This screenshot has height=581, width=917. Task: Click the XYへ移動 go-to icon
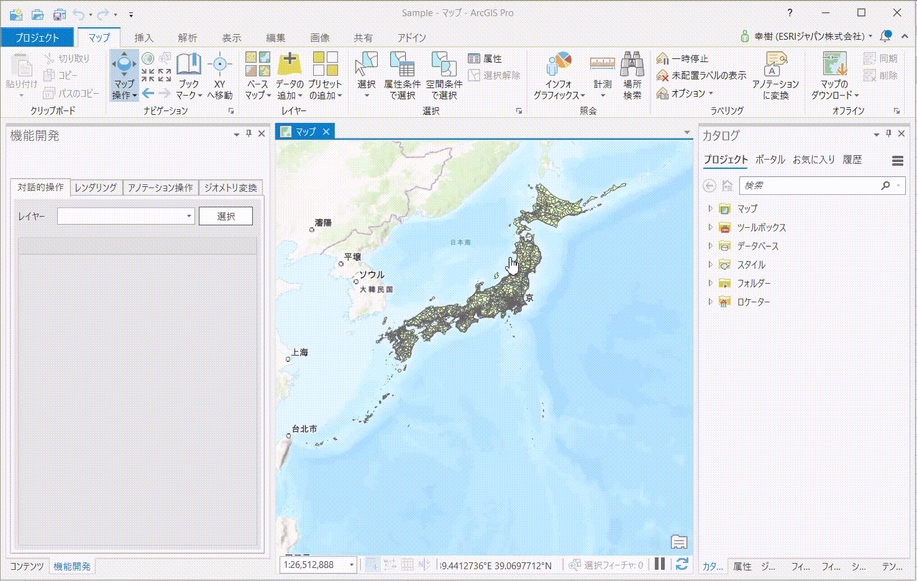click(x=219, y=64)
